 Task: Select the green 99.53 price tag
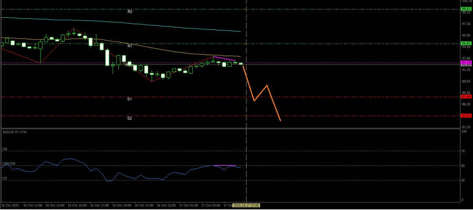(x=465, y=9)
